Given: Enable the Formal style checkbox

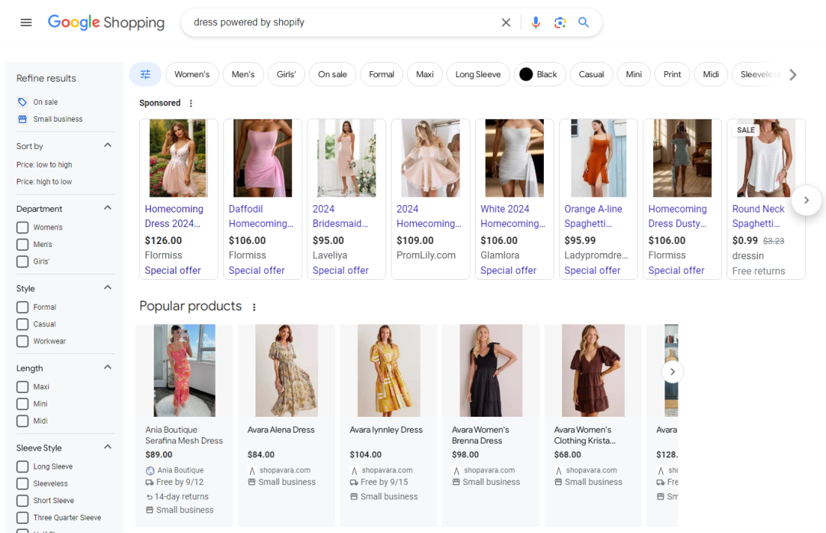Looking at the screenshot, I should [23, 307].
